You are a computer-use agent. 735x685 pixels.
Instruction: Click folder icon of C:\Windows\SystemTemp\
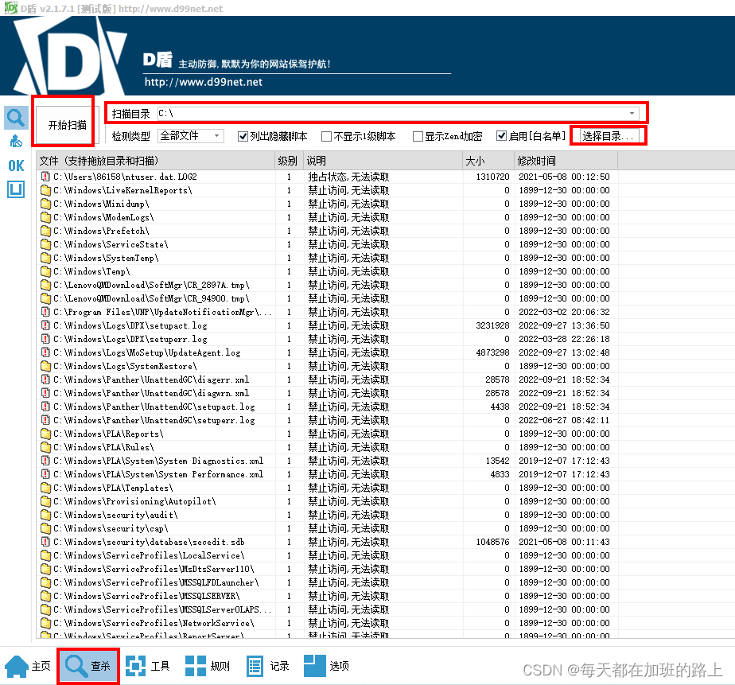pos(45,258)
